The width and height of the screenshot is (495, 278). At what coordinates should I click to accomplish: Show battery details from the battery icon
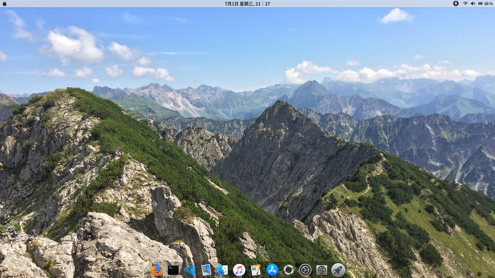click(x=480, y=4)
